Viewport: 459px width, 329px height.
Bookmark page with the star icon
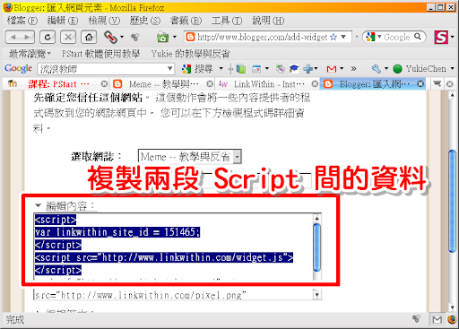333,37
